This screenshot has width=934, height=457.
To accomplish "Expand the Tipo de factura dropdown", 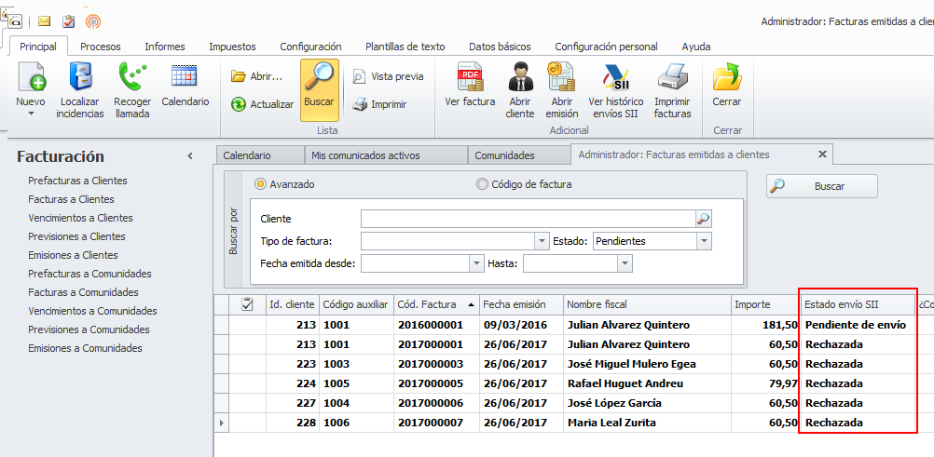I will click(x=542, y=241).
